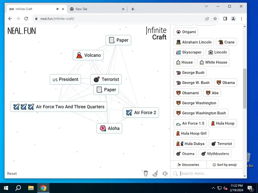
Task: Click the Terrorist item in sidebar
Action: point(221,143)
